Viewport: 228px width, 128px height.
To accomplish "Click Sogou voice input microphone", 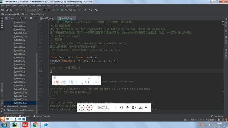I will (16, 119).
